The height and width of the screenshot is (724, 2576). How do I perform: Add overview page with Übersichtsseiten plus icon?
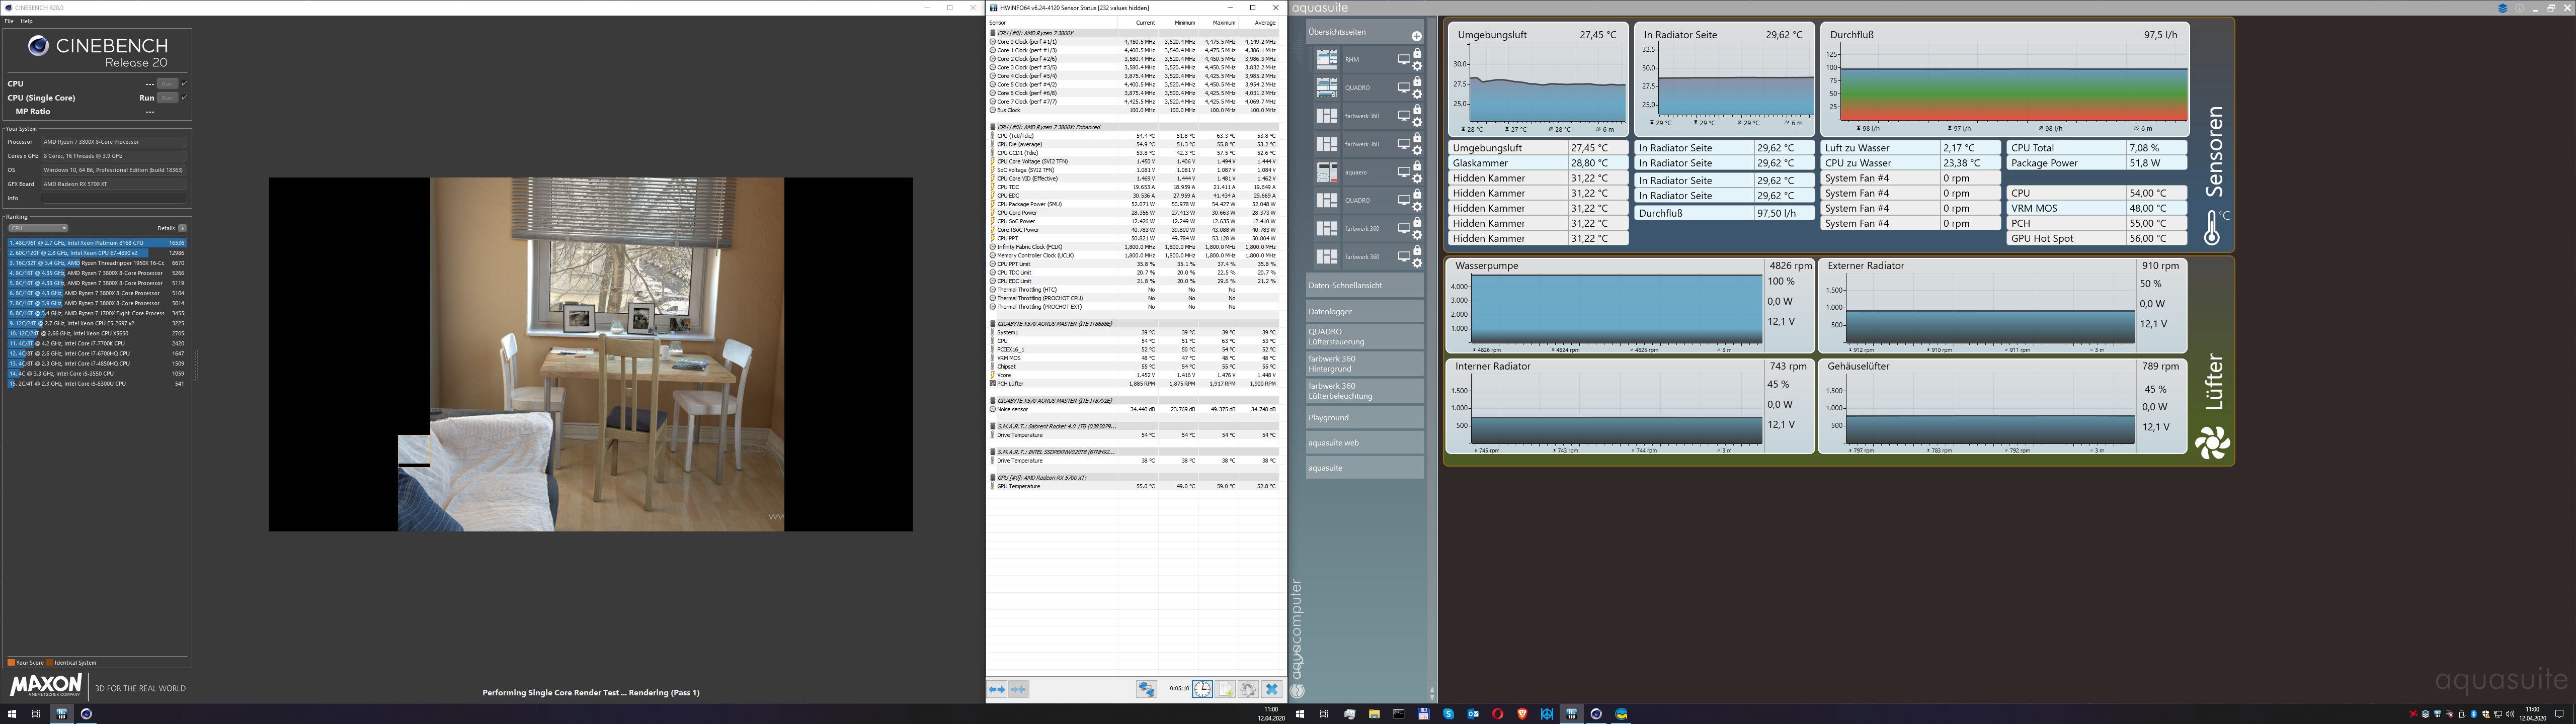click(1416, 36)
